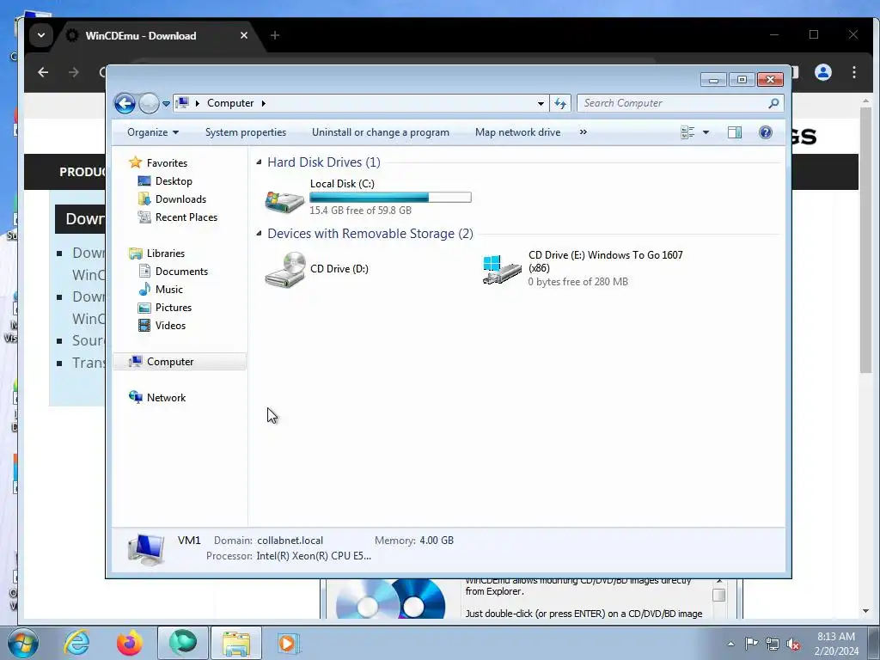Show hidden tray icons arrow
Image resolution: width=880 pixels, height=660 pixels.
pyautogui.click(x=730, y=645)
